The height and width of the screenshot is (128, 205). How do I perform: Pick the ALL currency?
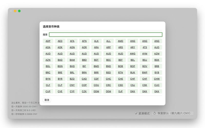click(108, 41)
